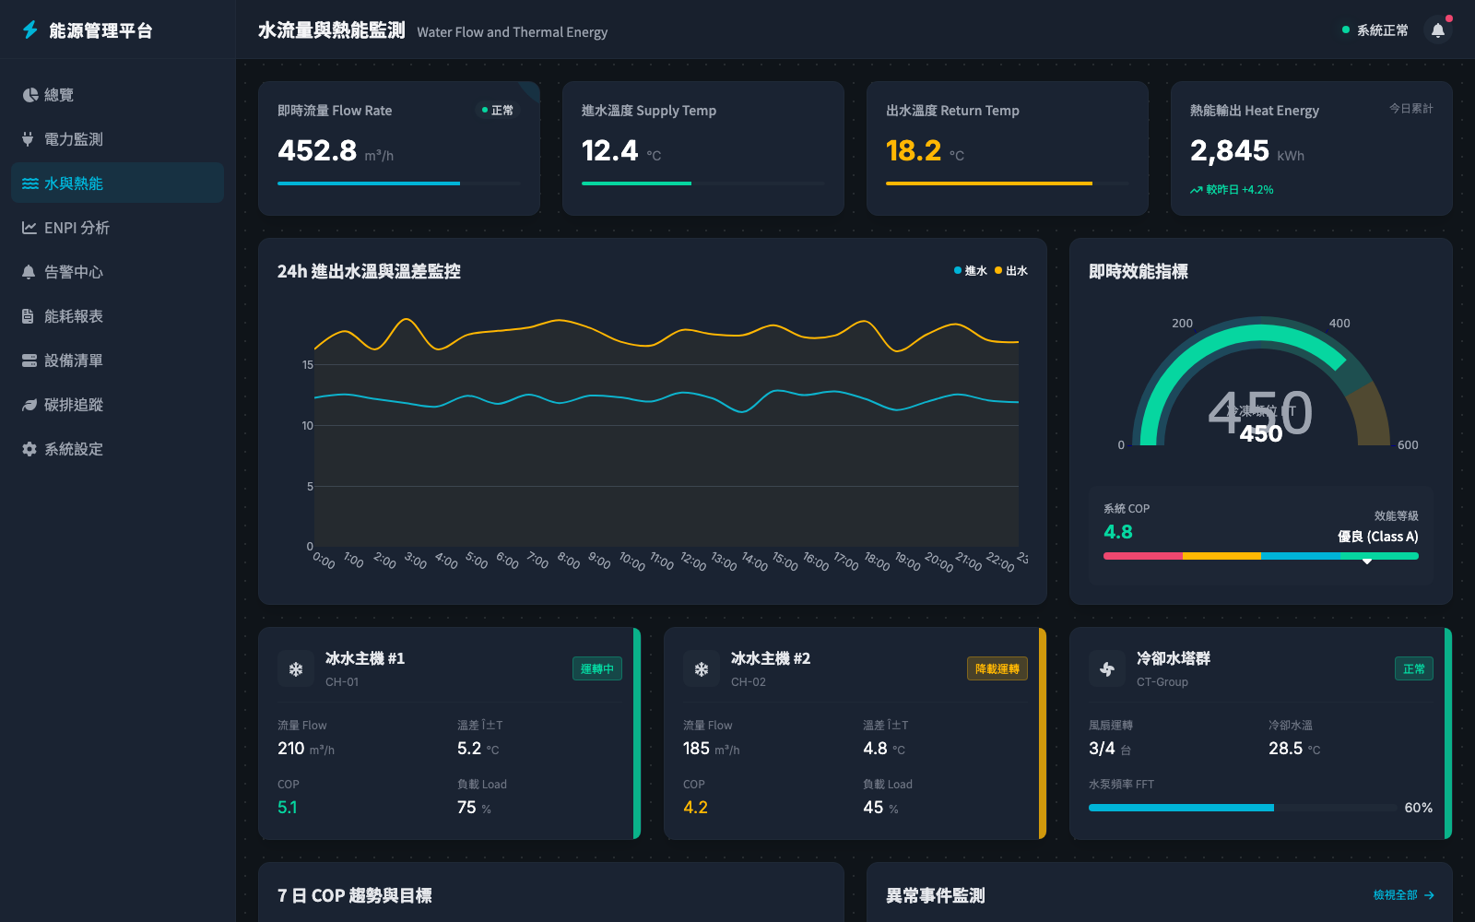Toggle the 進水 legend series
Image resolution: width=1475 pixels, height=922 pixels.
(x=971, y=271)
